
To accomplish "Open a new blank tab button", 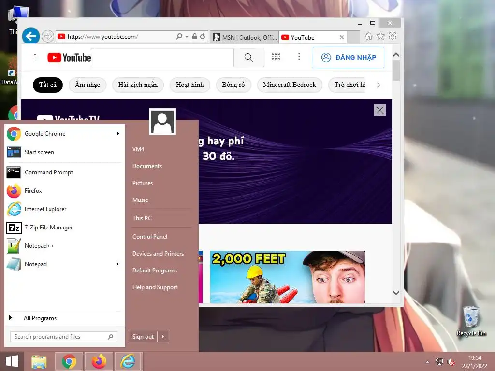I will pyautogui.click(x=353, y=37).
